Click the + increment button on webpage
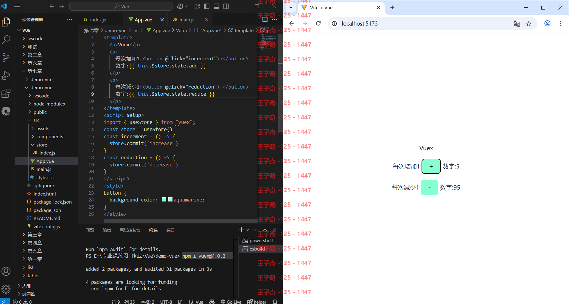This screenshot has width=569, height=304. coord(431,166)
